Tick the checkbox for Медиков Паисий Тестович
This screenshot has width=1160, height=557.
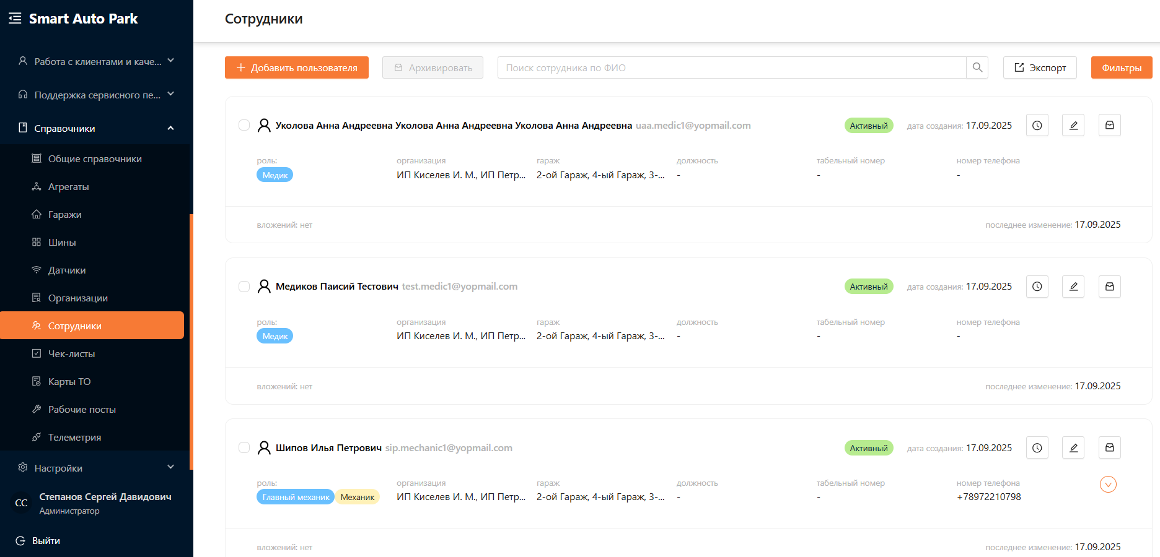click(x=244, y=287)
